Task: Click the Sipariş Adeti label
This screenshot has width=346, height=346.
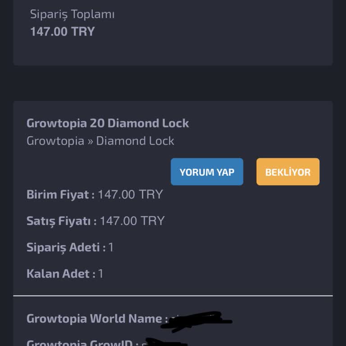Action: tap(66, 247)
